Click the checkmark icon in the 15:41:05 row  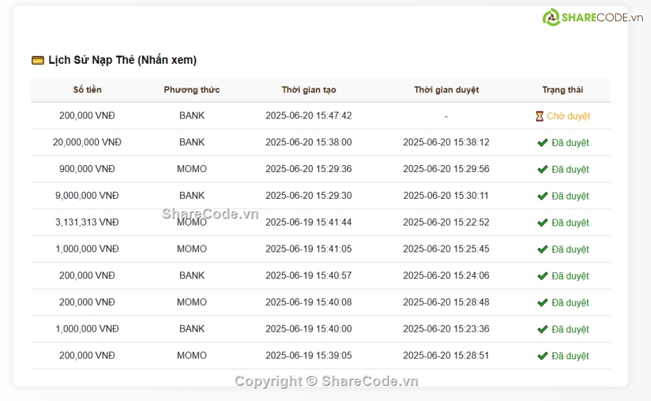[x=542, y=250]
